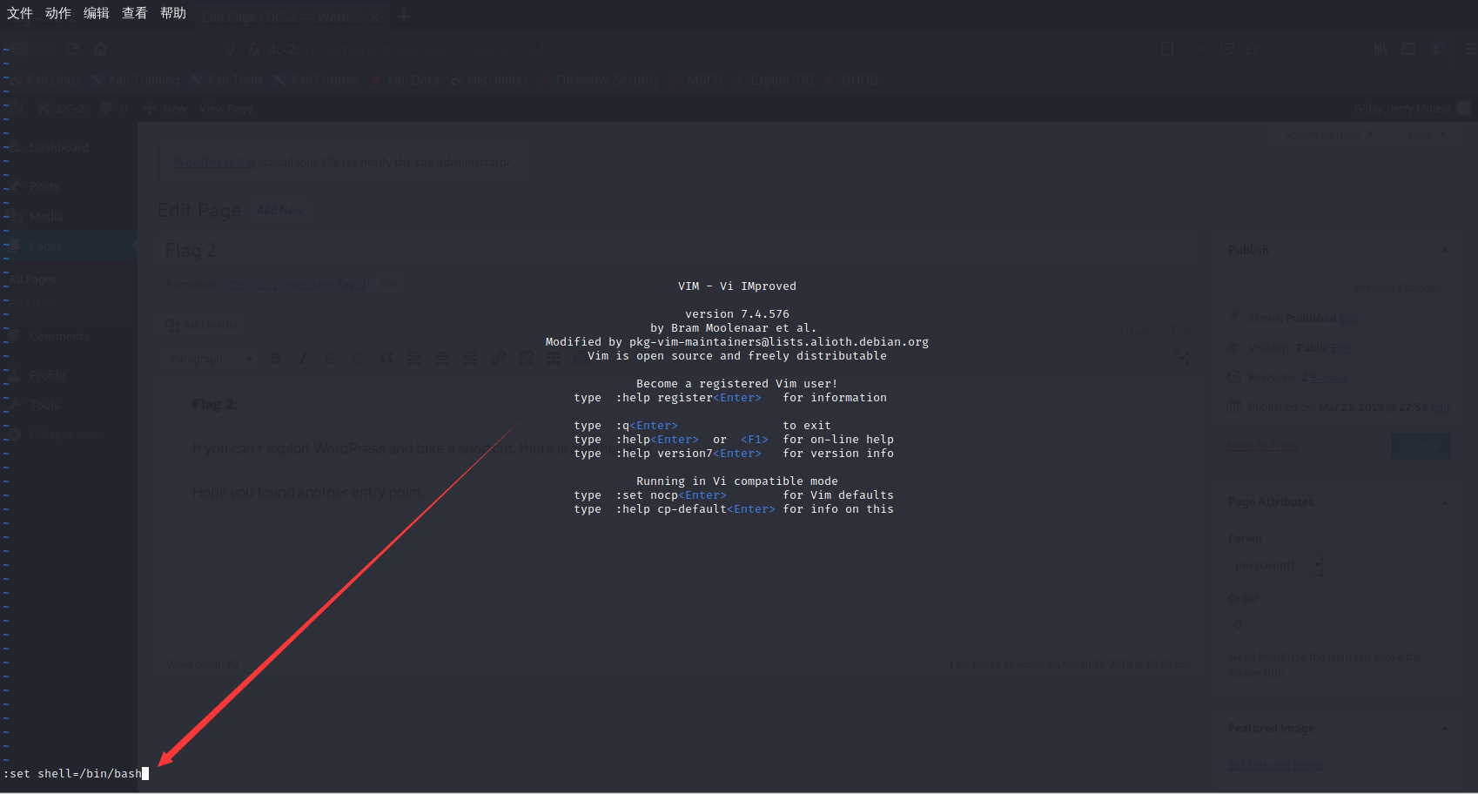Toggle Bold in the WordPress editor toolbar
The image size is (1478, 794).
coord(275,359)
